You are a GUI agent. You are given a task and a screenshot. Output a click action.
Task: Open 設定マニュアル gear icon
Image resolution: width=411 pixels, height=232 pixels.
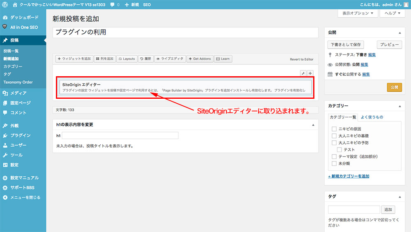(x=5, y=178)
